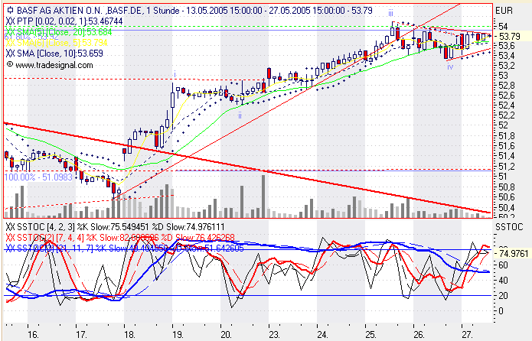Click the green XX marker beside SMA(5)
The image size is (532, 341).
click(10, 32)
